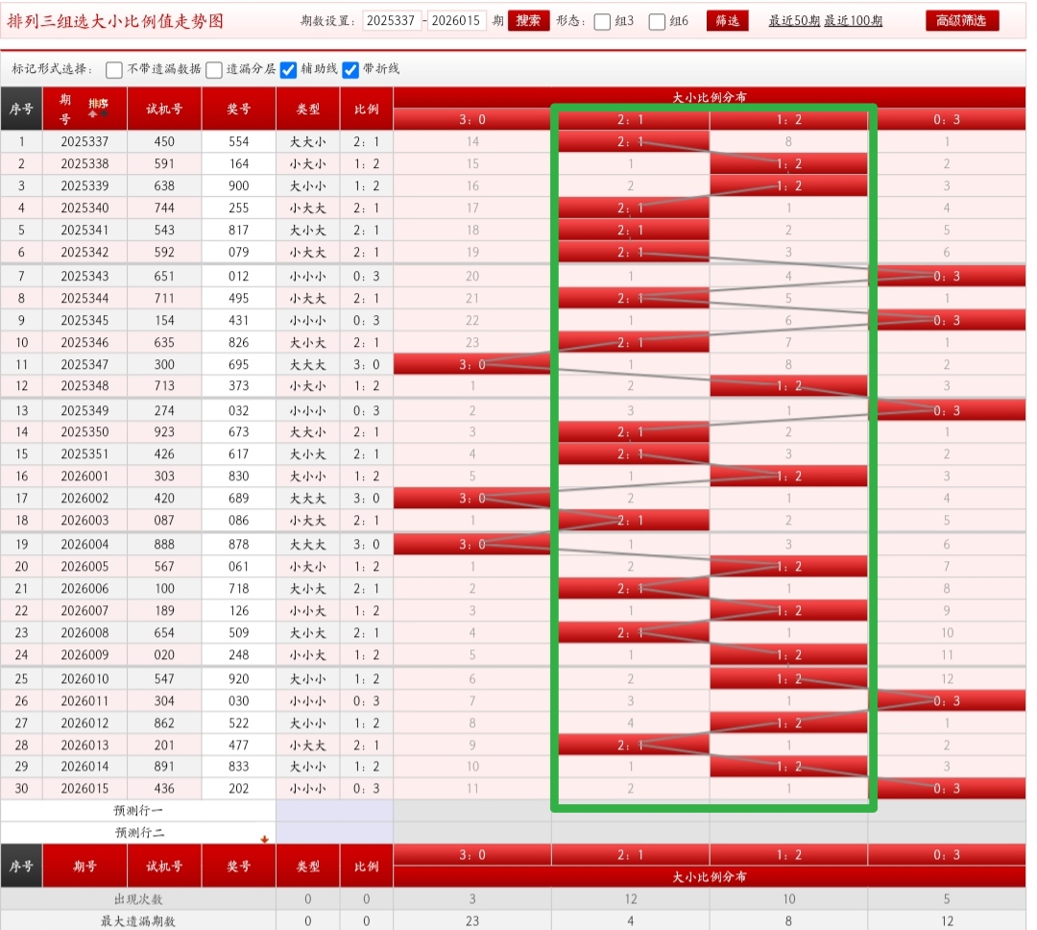Enable the 不带遗漏数据 checkbox
The image size is (1037, 930).
click(114, 69)
